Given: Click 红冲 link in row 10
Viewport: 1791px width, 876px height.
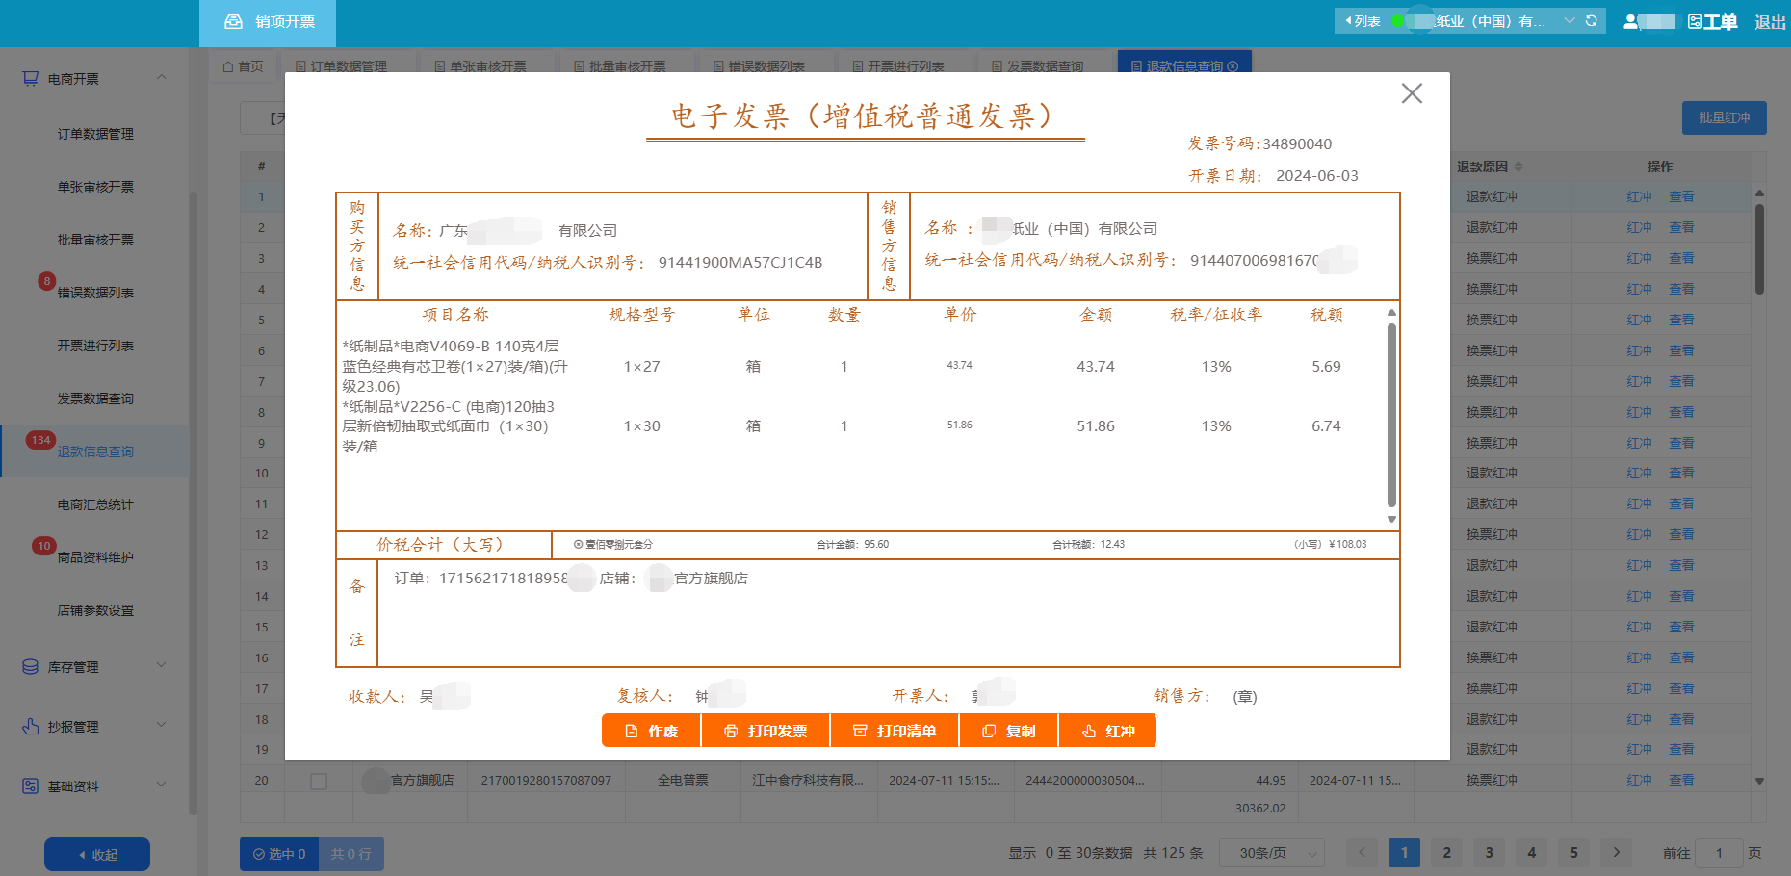Looking at the screenshot, I should pos(1639,474).
